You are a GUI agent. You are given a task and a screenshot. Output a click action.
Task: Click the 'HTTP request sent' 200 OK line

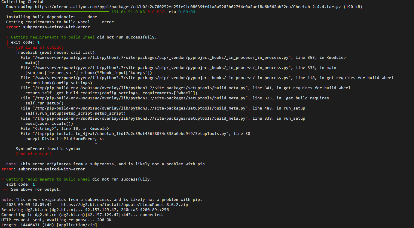(56, 220)
